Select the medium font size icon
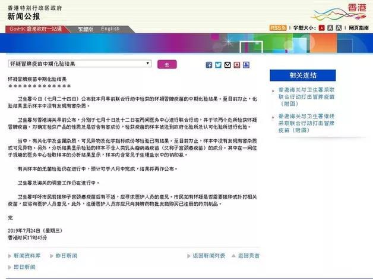The height and width of the screenshot is (279, 373). (330, 28)
